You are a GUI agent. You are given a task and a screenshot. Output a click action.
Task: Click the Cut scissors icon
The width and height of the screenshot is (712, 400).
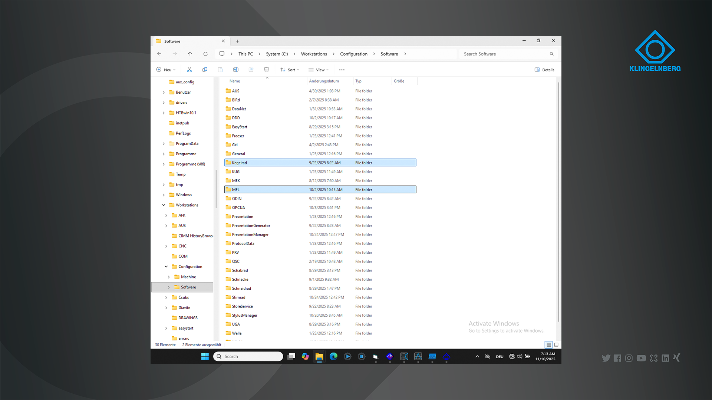point(189,70)
